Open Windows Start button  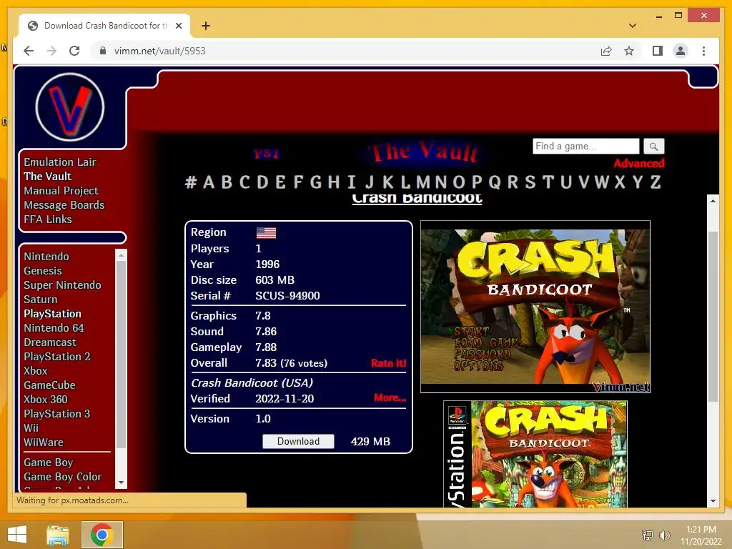17,535
